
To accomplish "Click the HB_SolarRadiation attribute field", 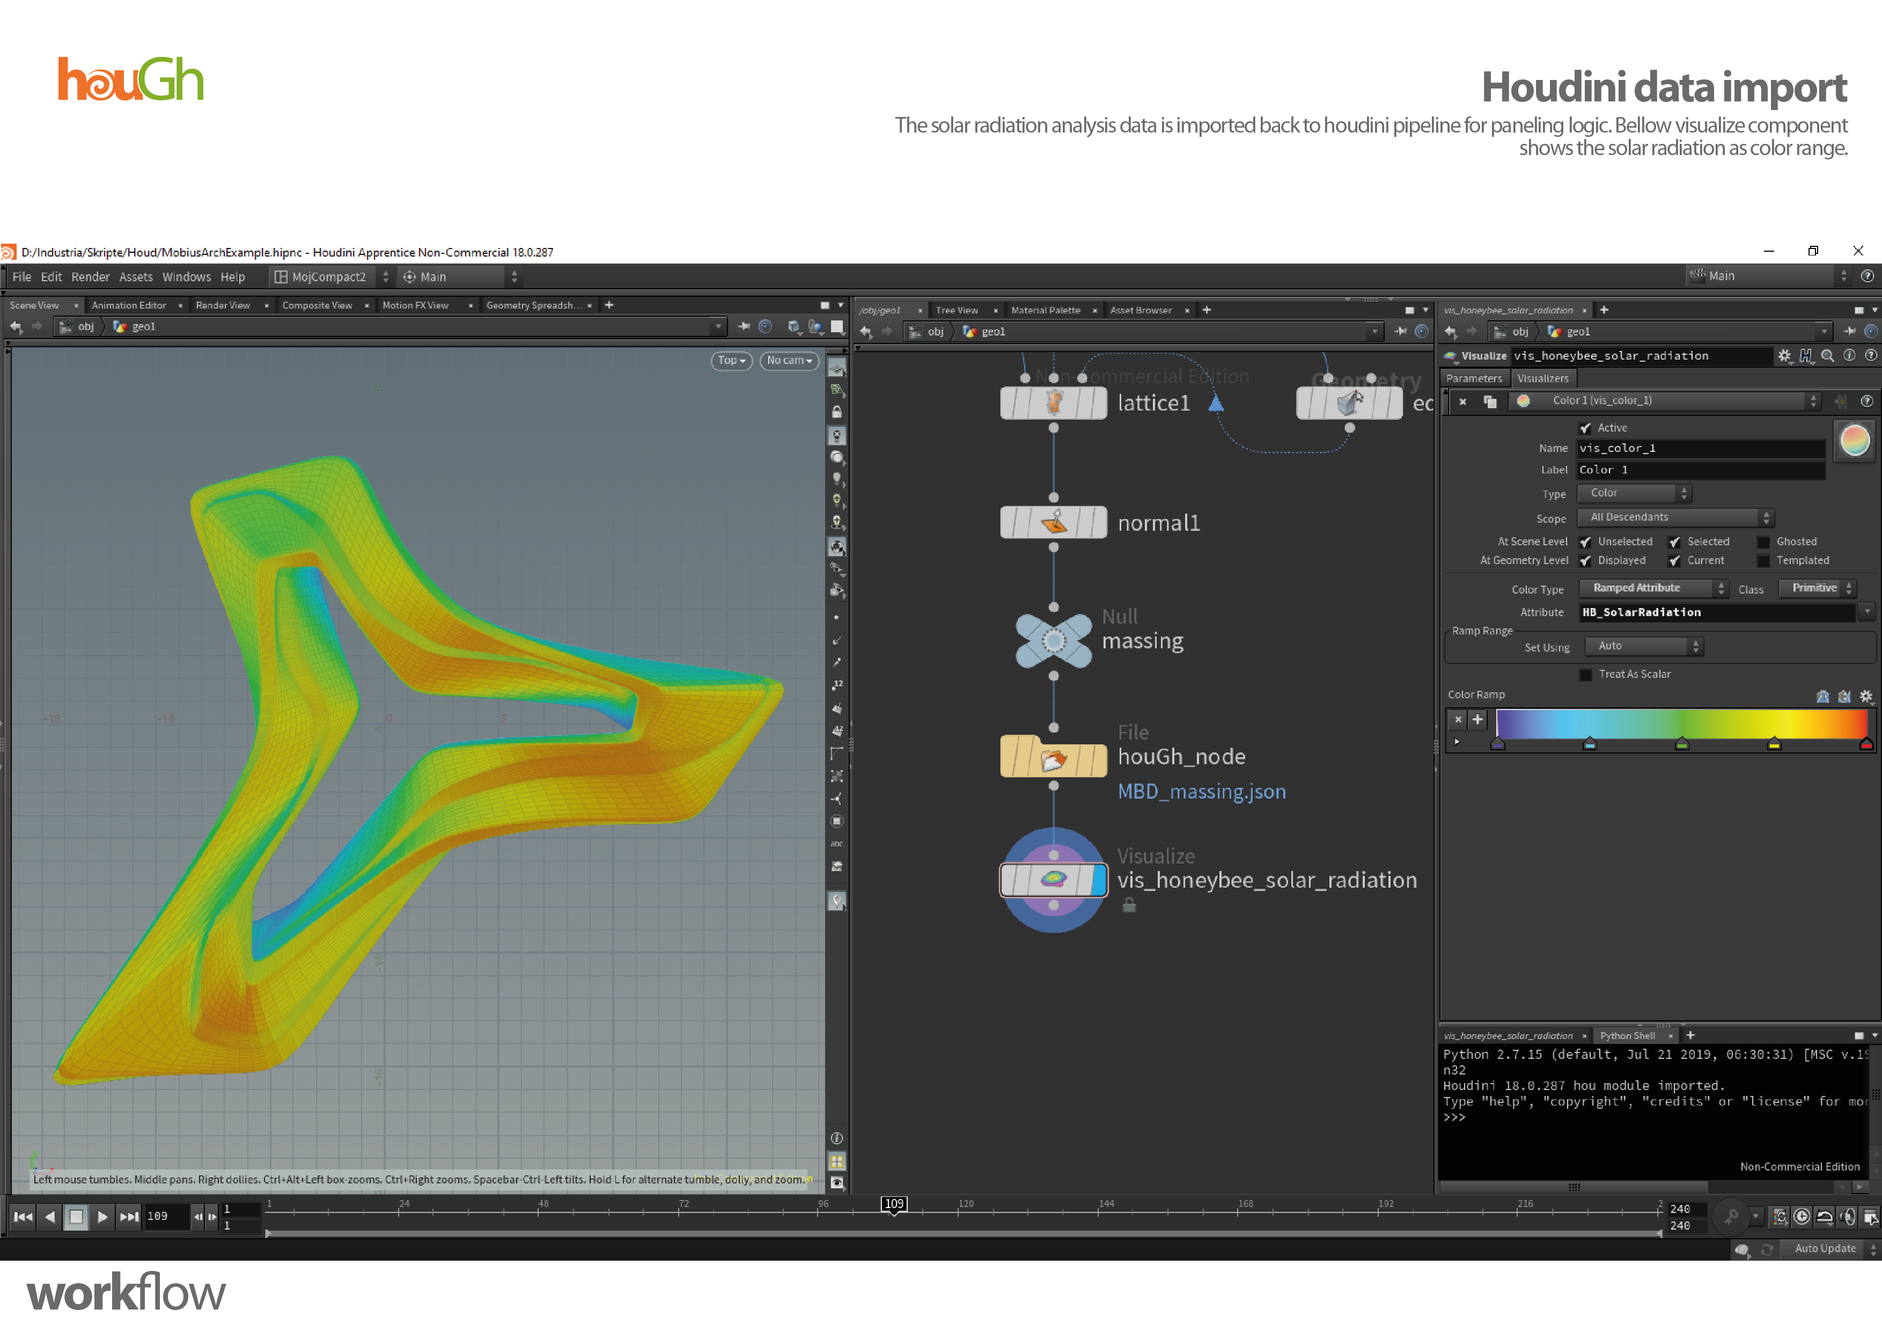I will tap(1716, 612).
